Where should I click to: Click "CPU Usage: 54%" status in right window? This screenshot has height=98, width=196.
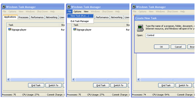pos(161,95)
